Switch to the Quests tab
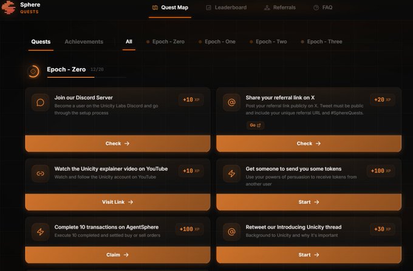Image resolution: width=413 pixels, height=271 pixels. point(41,42)
